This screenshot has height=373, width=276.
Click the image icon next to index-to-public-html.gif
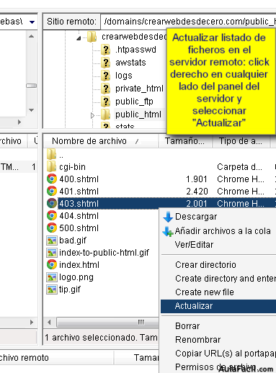pyautogui.click(x=52, y=253)
